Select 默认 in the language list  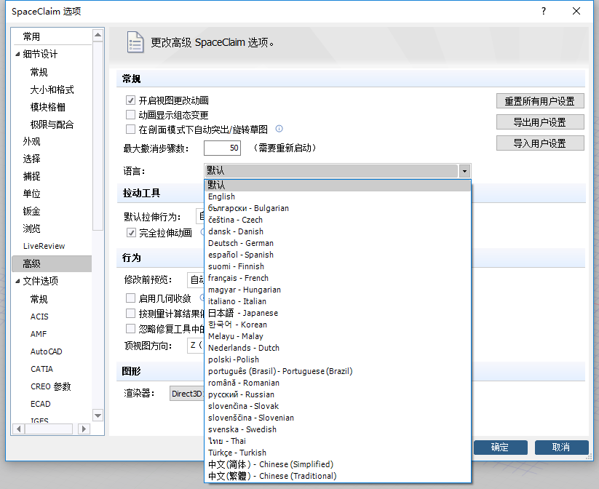[338, 186]
